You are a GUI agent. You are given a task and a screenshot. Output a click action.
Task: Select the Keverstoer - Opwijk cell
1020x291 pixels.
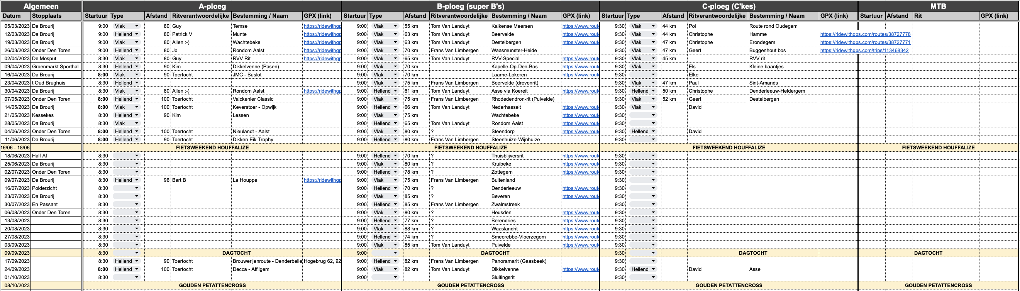(267, 107)
